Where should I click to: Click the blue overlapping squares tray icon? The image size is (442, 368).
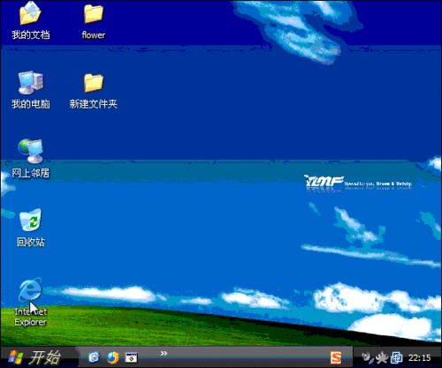coord(396,357)
